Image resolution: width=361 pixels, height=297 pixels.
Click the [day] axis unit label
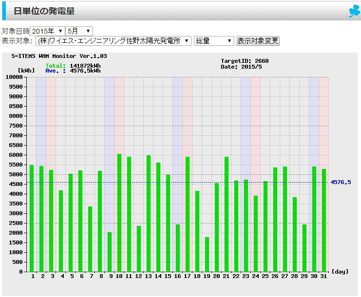pyautogui.click(x=340, y=272)
